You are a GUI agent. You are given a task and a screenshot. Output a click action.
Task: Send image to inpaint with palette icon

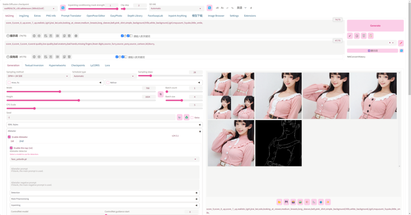click(307, 202)
